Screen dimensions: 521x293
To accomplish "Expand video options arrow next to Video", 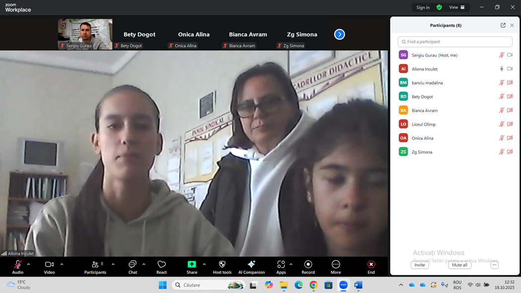I will click(x=62, y=264).
